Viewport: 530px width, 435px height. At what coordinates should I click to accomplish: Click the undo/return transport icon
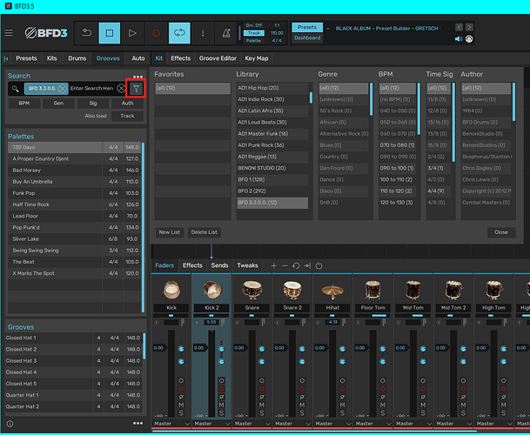tap(86, 33)
